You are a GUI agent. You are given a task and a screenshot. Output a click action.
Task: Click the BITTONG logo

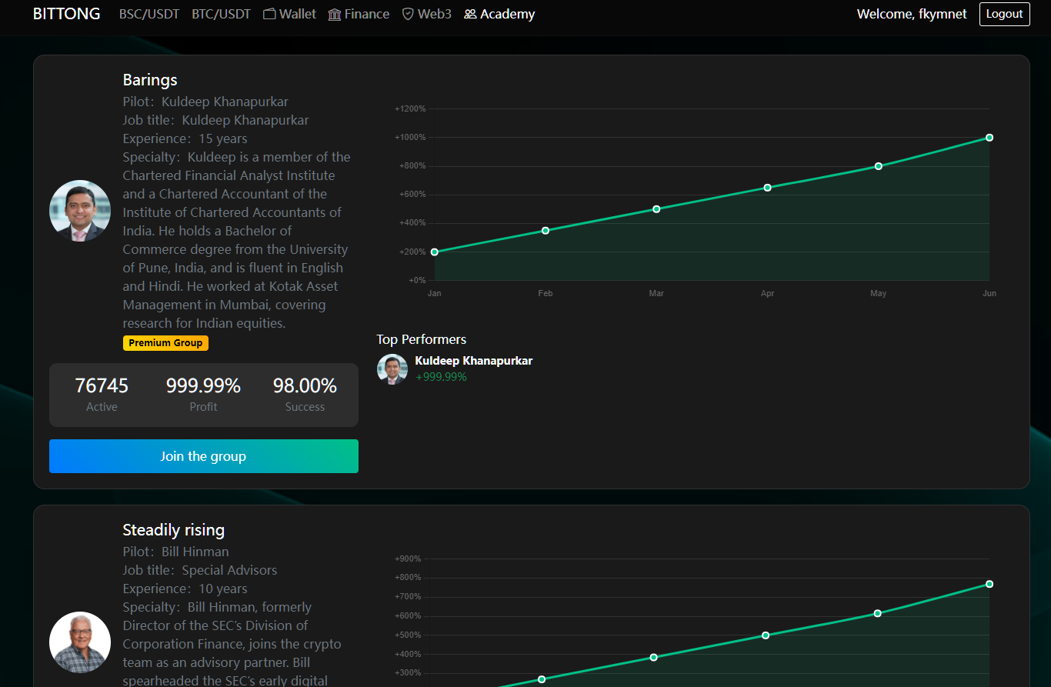click(66, 14)
